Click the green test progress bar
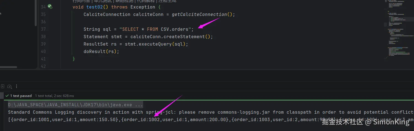The height and width of the screenshot is (131, 414). (207, 100)
